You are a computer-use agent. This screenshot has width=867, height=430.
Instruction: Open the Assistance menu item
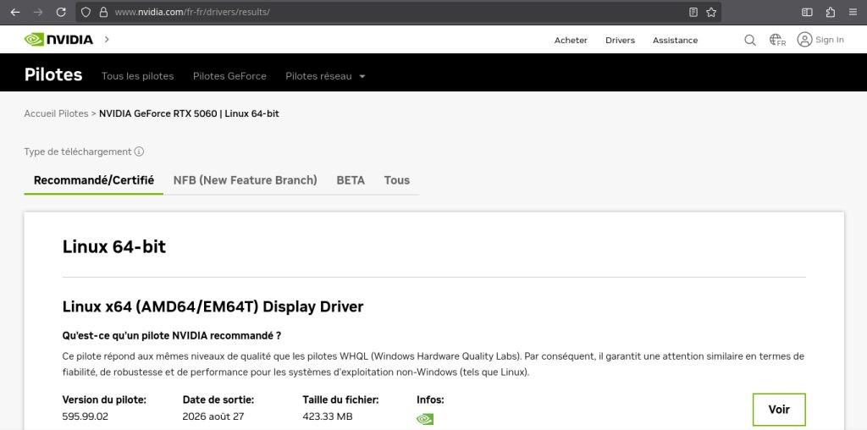click(x=675, y=41)
